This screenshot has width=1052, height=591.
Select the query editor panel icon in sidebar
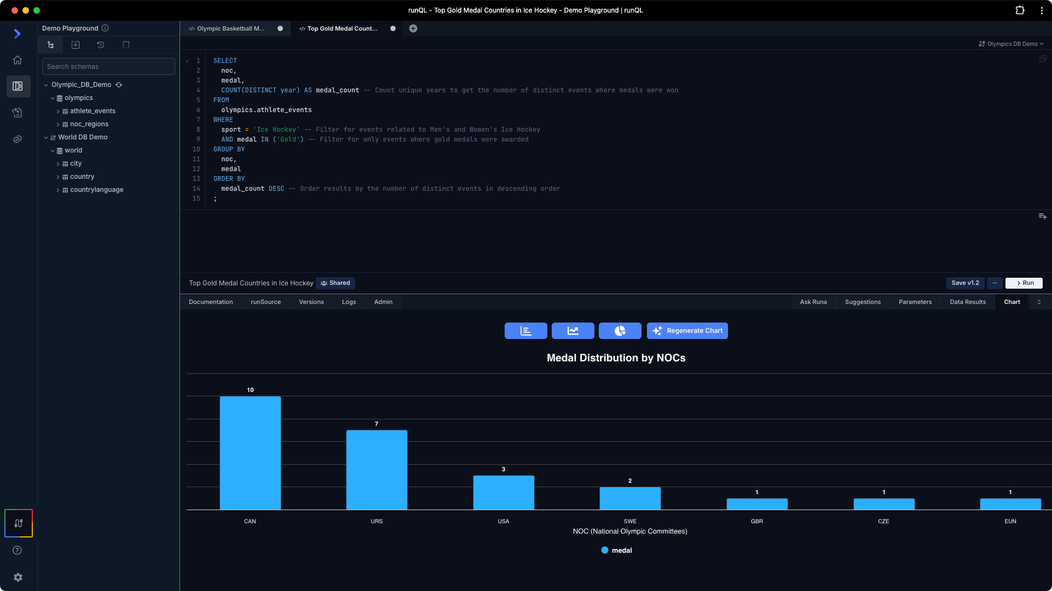18,86
